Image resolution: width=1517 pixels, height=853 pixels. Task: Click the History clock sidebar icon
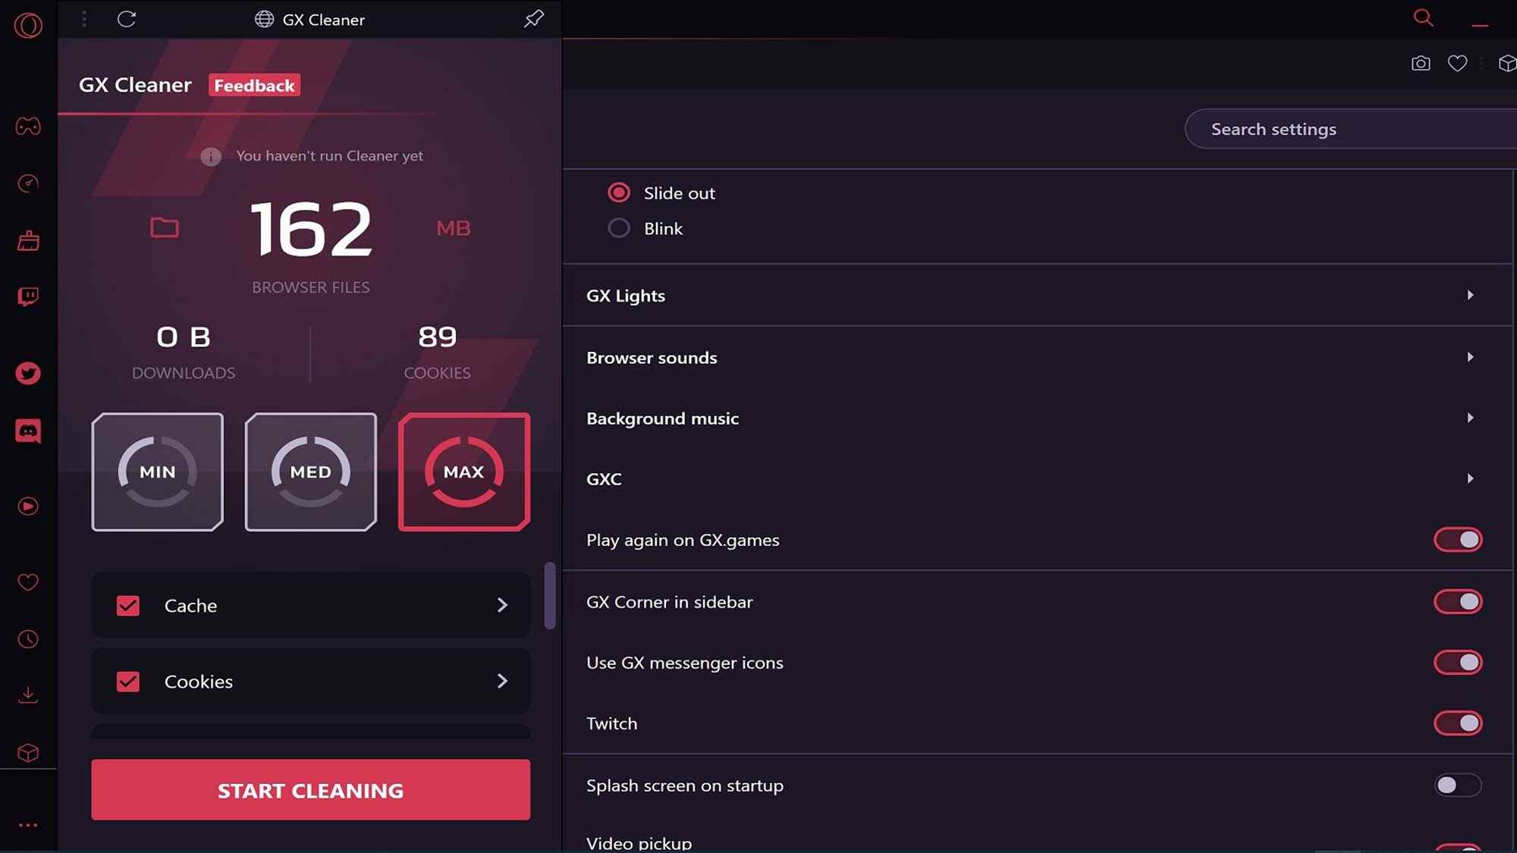click(x=27, y=639)
